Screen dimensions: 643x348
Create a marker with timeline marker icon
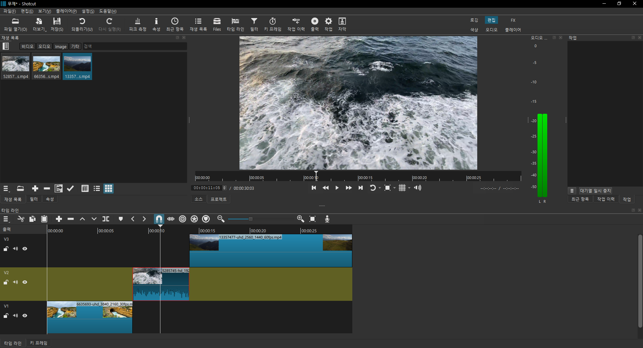point(121,219)
